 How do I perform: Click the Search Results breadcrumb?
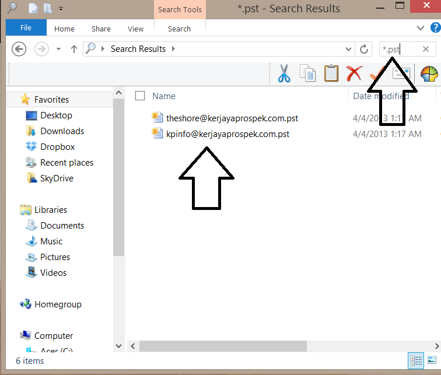click(x=138, y=49)
